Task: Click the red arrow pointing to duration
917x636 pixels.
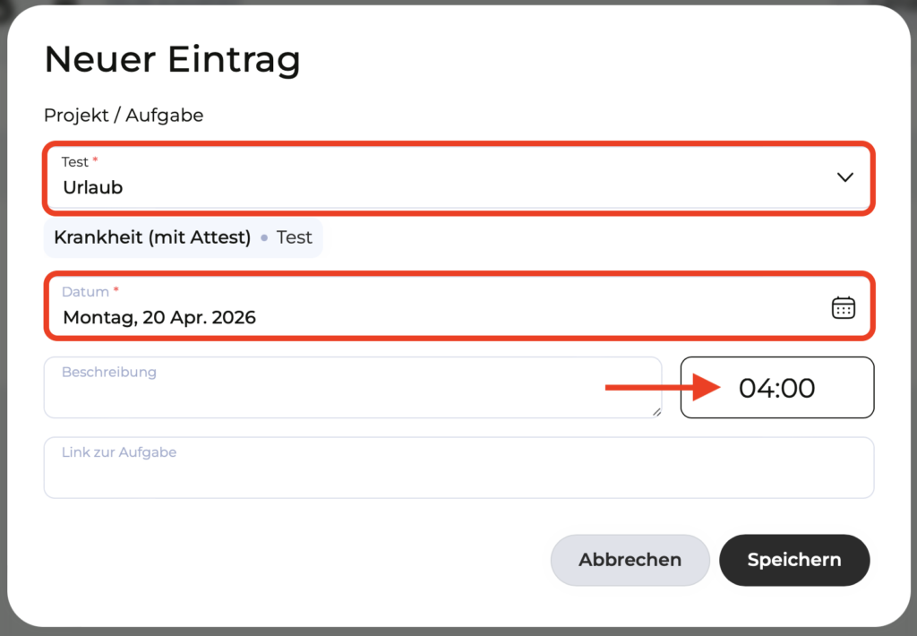Action: [x=663, y=388]
